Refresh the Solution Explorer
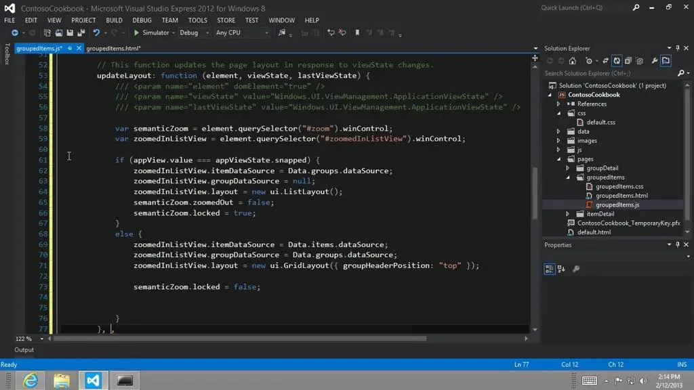 coord(617,61)
